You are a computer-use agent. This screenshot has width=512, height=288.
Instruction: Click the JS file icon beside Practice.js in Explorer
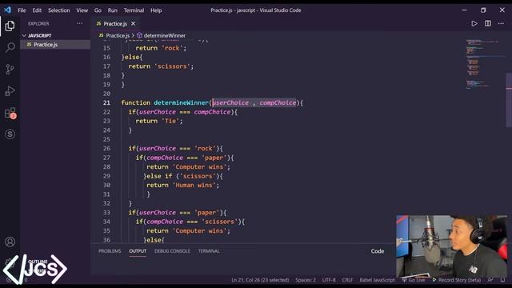point(29,45)
